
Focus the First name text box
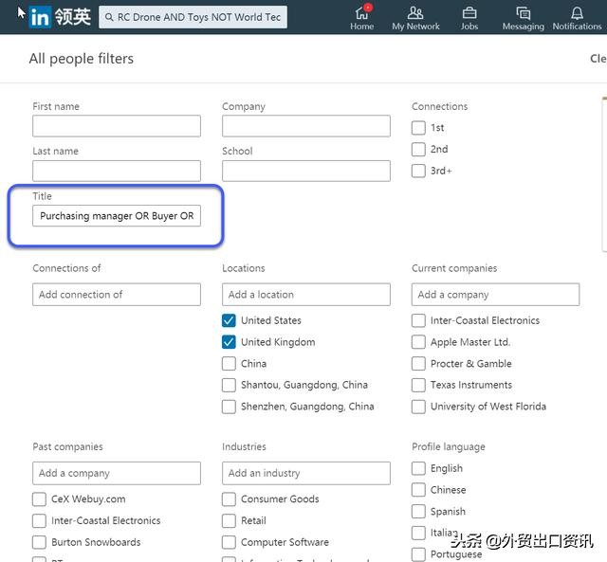[116, 126]
